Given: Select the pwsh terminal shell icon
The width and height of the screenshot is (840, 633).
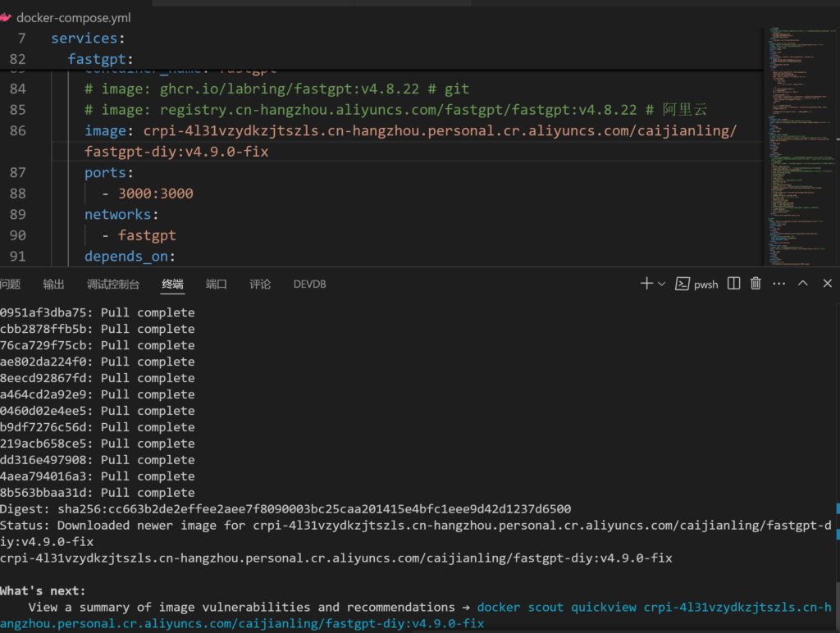Looking at the screenshot, I should (x=682, y=284).
